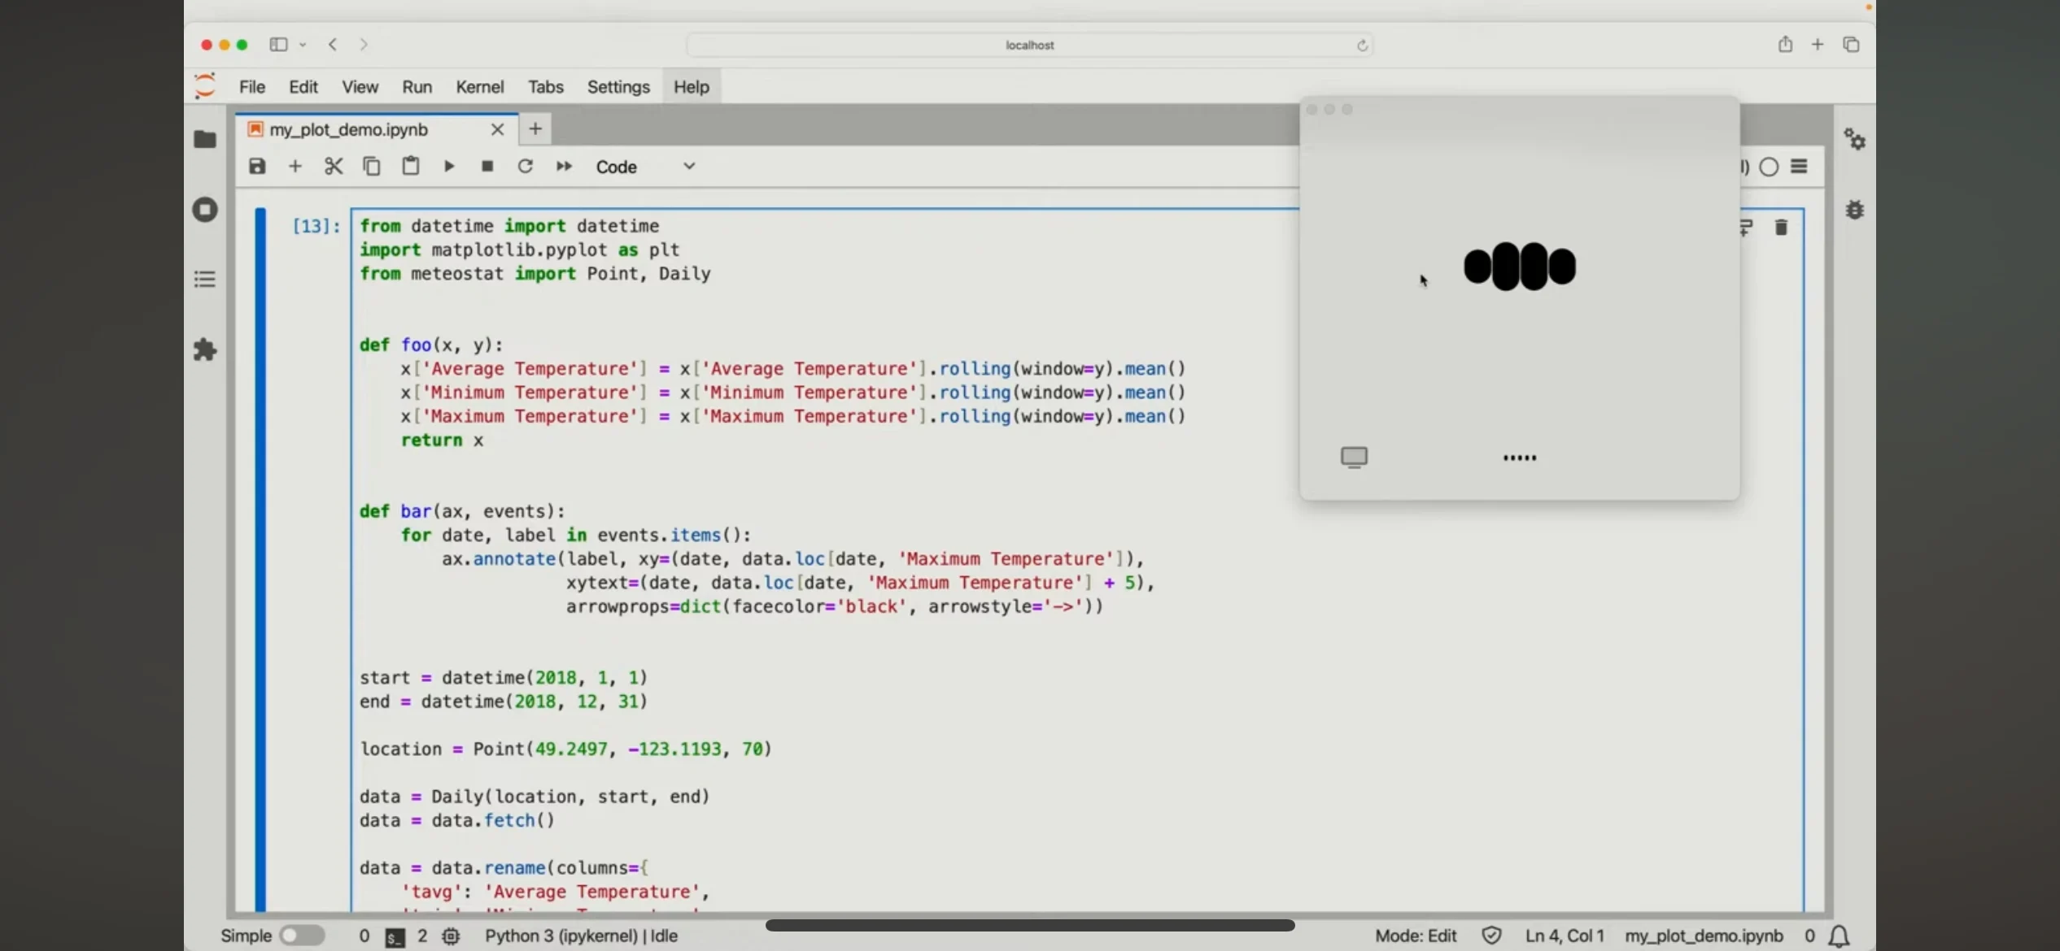Viewport: 2060px width, 951px height.
Task: Open the Table of Contents sidebar icon
Action: click(205, 280)
